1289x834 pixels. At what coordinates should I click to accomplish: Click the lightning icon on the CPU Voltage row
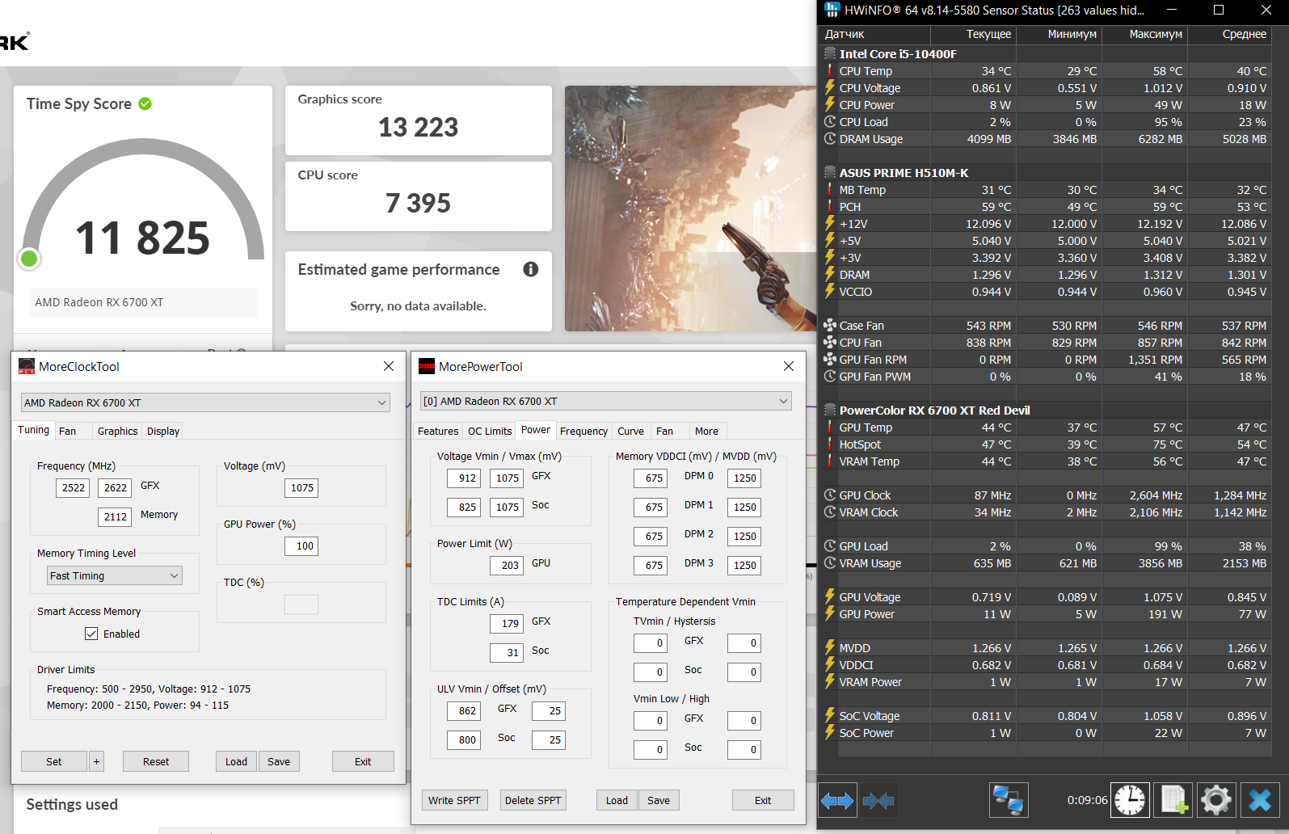(x=830, y=88)
